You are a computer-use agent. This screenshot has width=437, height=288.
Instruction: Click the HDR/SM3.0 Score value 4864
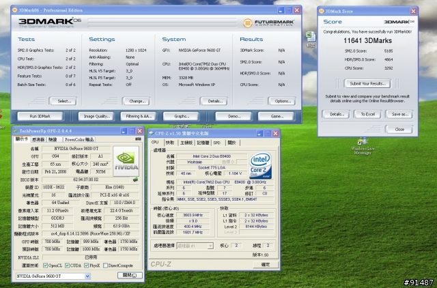click(389, 59)
